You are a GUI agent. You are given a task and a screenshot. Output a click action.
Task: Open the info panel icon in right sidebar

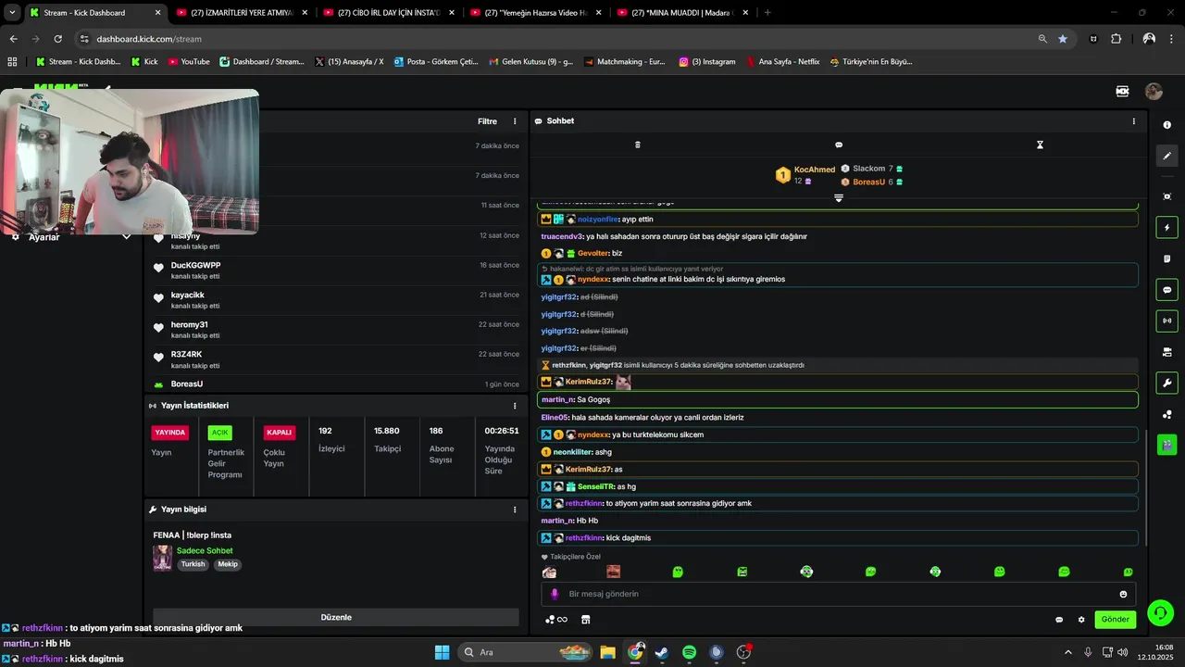[1166, 125]
